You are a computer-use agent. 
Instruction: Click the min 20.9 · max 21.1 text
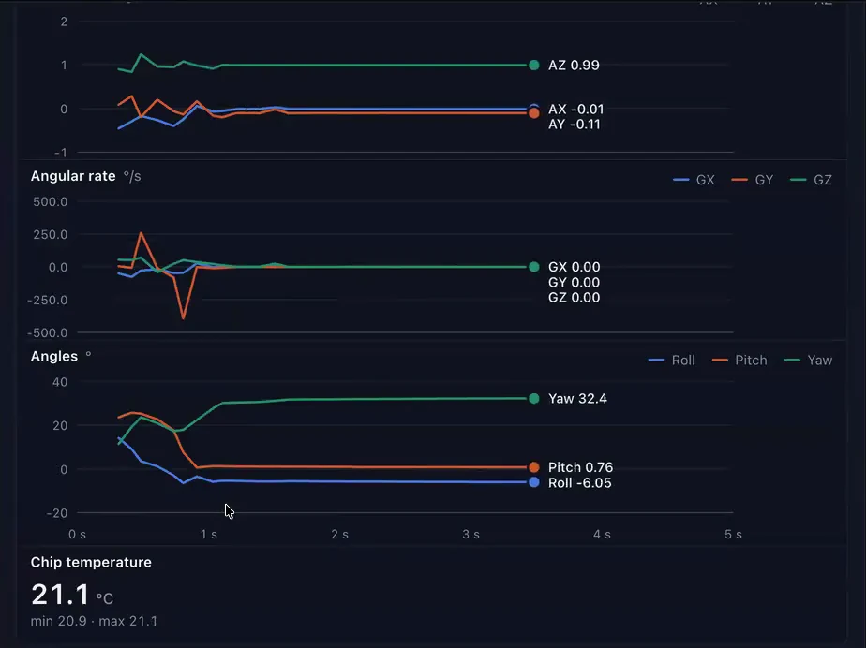tap(94, 621)
